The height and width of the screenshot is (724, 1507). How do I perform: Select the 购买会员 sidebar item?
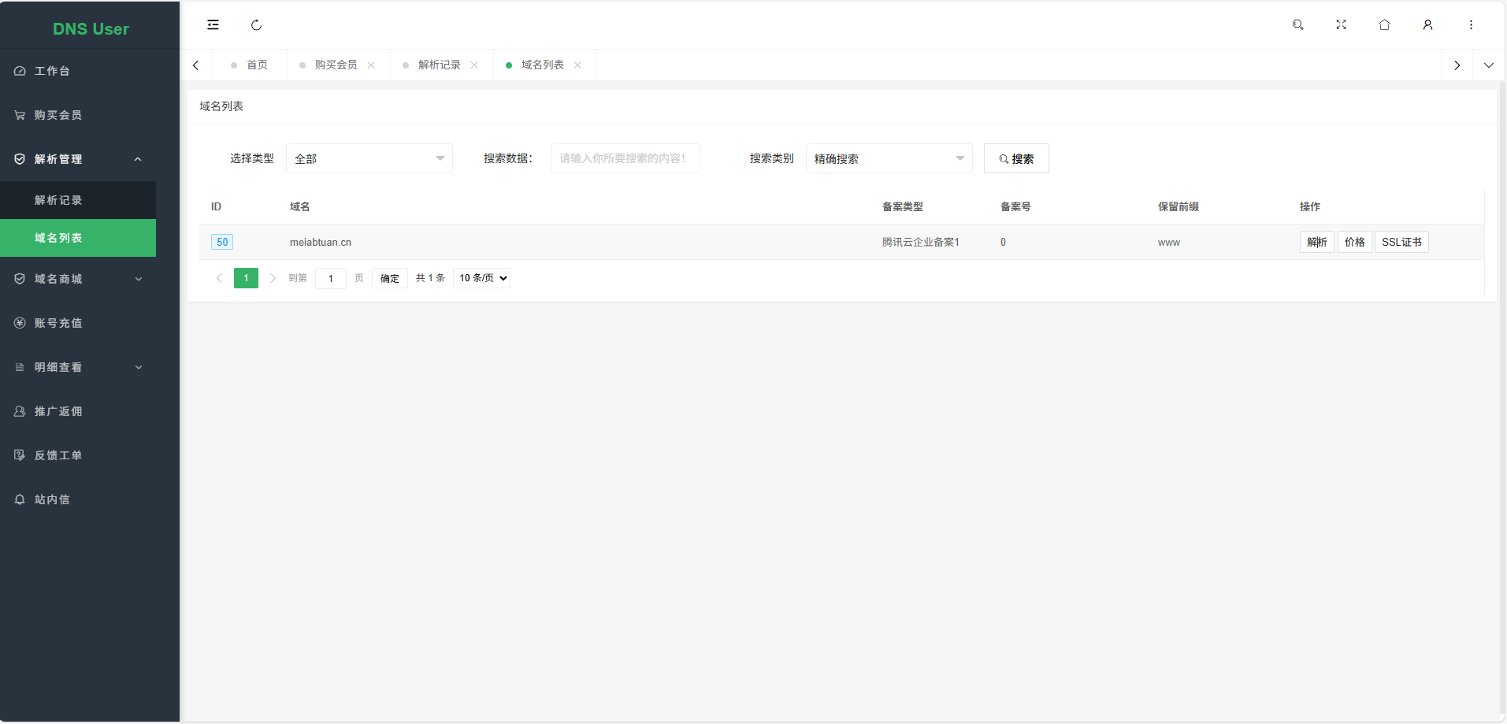57,114
